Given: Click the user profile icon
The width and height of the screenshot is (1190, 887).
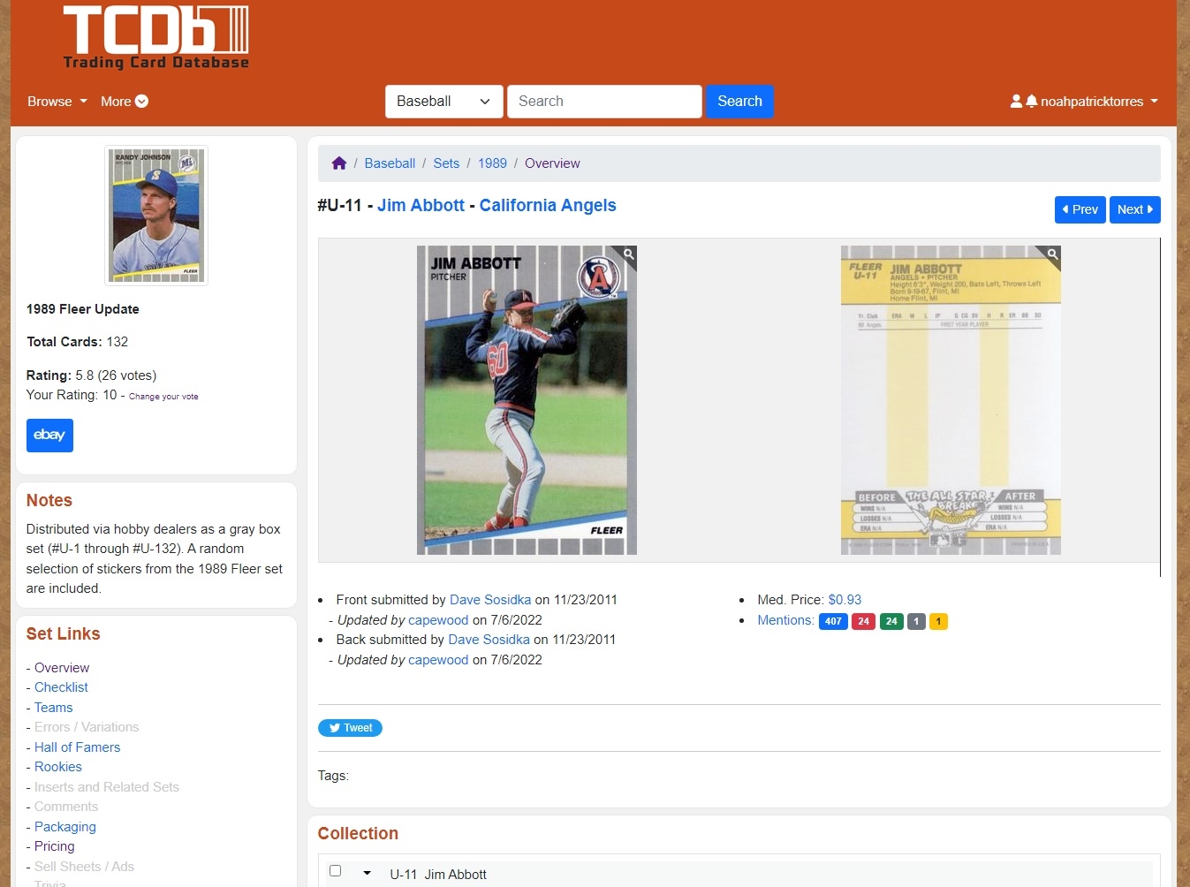Looking at the screenshot, I should point(1016,102).
